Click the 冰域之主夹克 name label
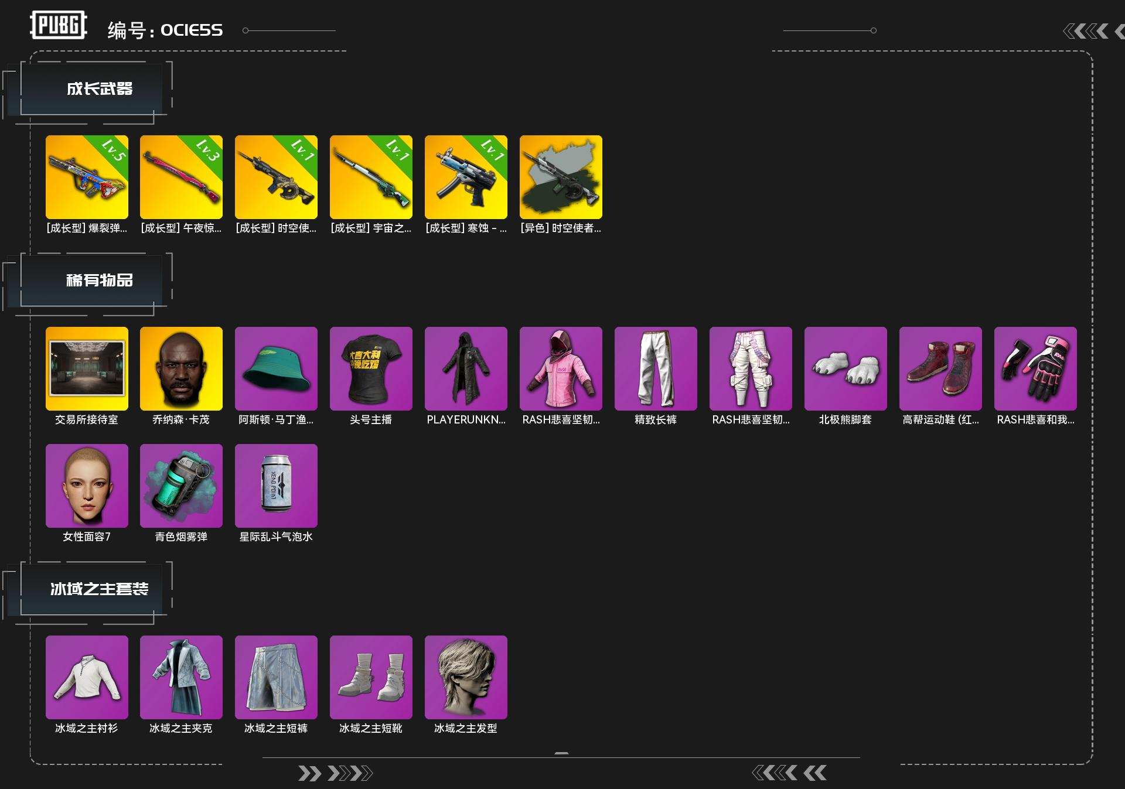The width and height of the screenshot is (1125, 789). click(x=181, y=728)
